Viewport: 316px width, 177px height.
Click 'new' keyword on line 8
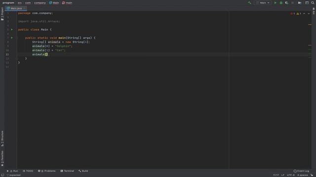click(68, 42)
